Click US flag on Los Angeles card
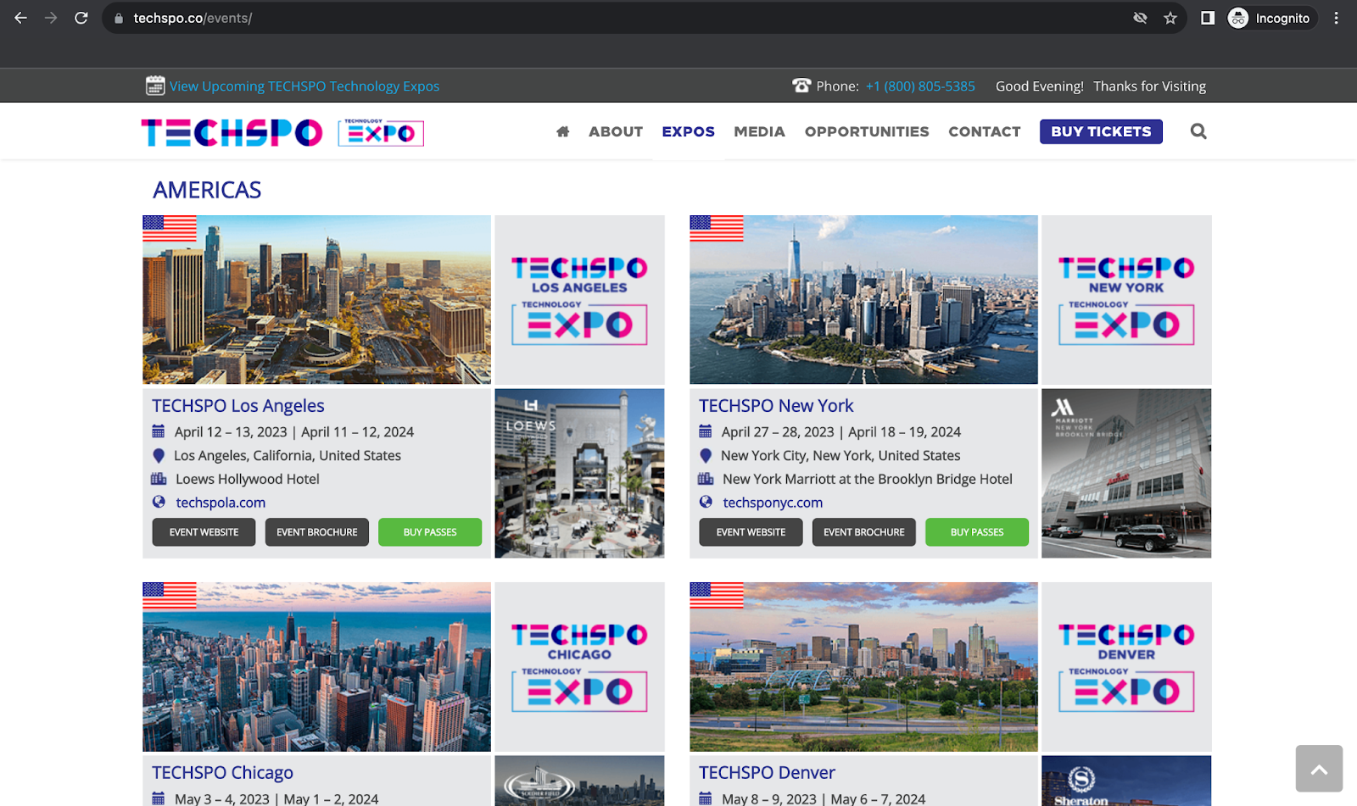1357x806 pixels. pyautogui.click(x=170, y=229)
